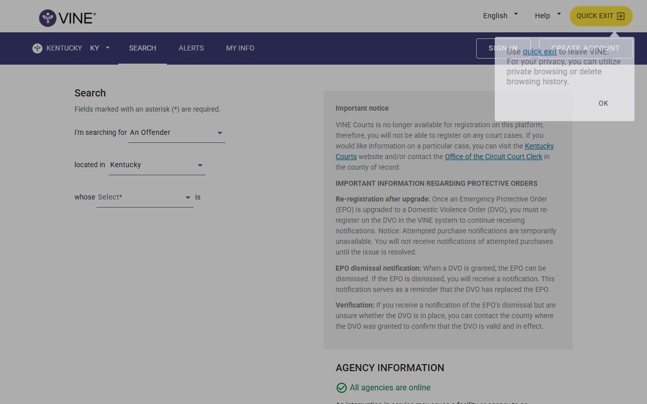Open the 'located in' Kentucky dropdown

point(157,165)
